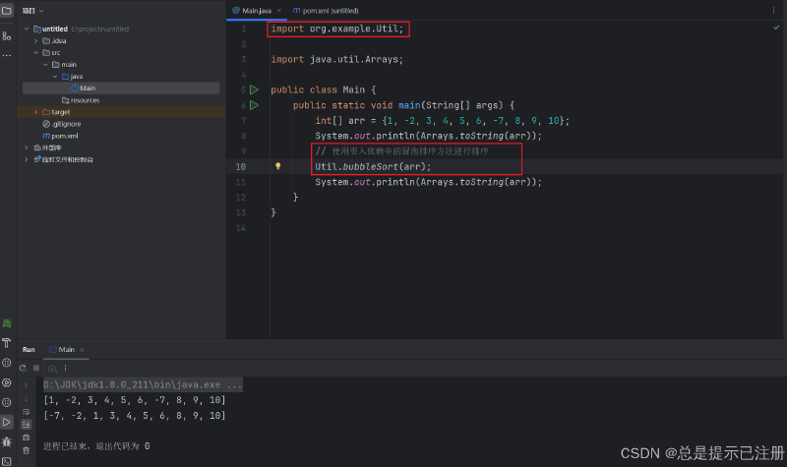
Task: Rerun Main with the rerun icon
Action: pyautogui.click(x=23, y=368)
